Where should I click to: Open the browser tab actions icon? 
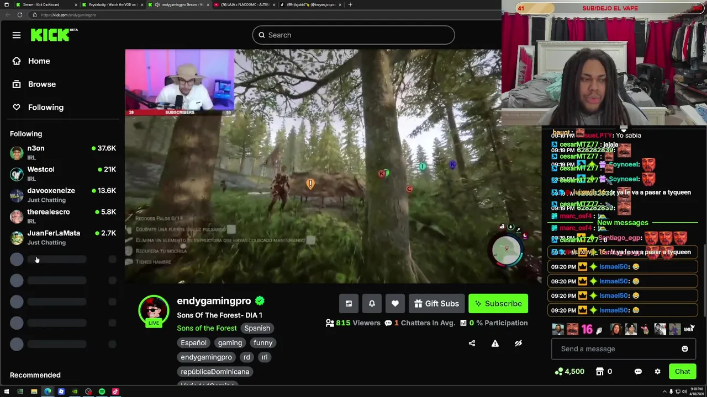point(7,4)
